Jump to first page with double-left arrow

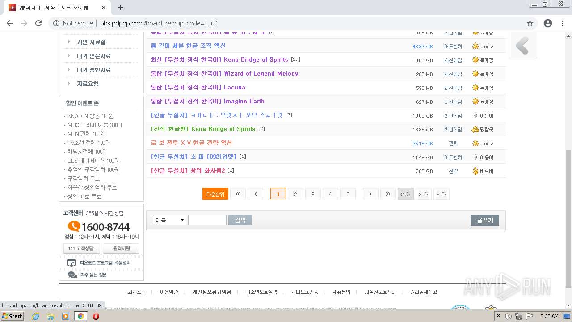click(238, 194)
